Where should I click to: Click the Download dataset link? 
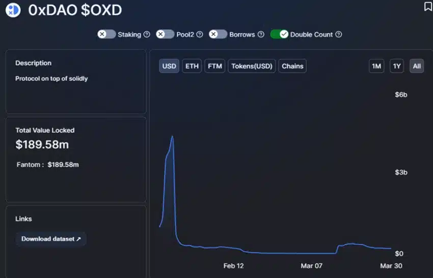[51, 239]
